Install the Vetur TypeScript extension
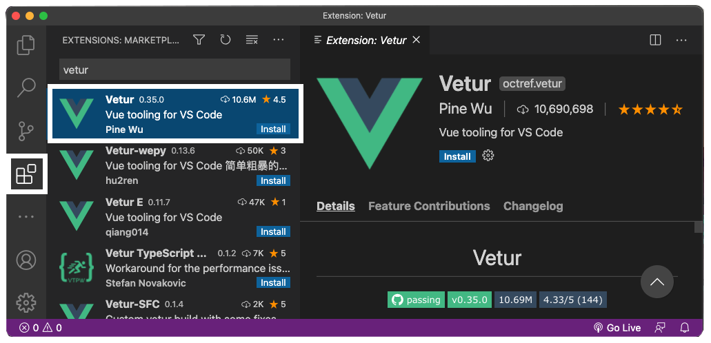Screen dimensions: 711x343 [273, 283]
